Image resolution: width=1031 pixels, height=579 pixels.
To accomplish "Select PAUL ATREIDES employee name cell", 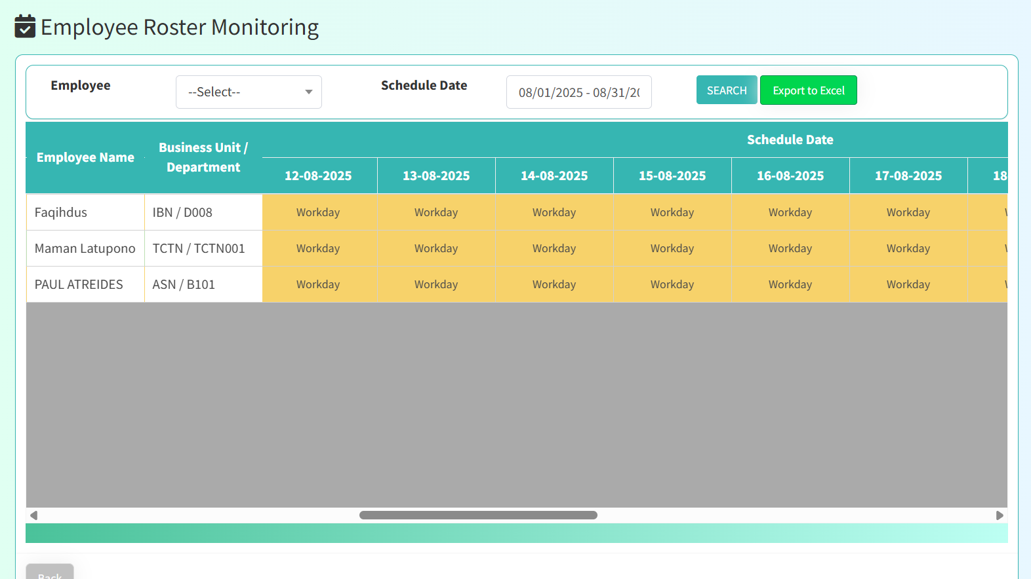I will click(x=79, y=285).
